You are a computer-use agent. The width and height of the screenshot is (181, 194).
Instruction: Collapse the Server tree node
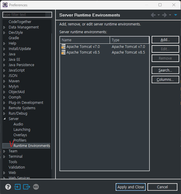point(4,119)
